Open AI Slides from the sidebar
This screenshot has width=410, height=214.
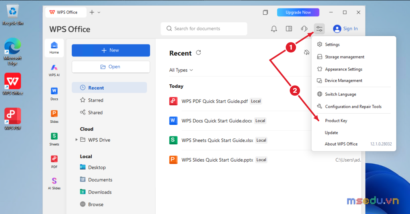pos(54,184)
